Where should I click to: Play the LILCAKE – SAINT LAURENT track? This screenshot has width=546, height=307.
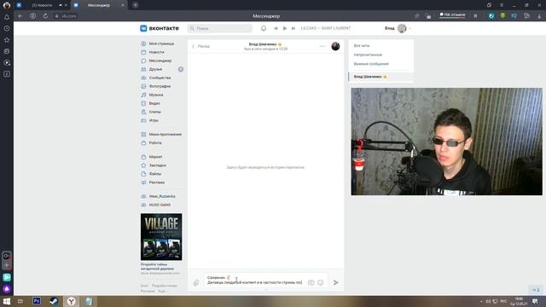(x=284, y=28)
